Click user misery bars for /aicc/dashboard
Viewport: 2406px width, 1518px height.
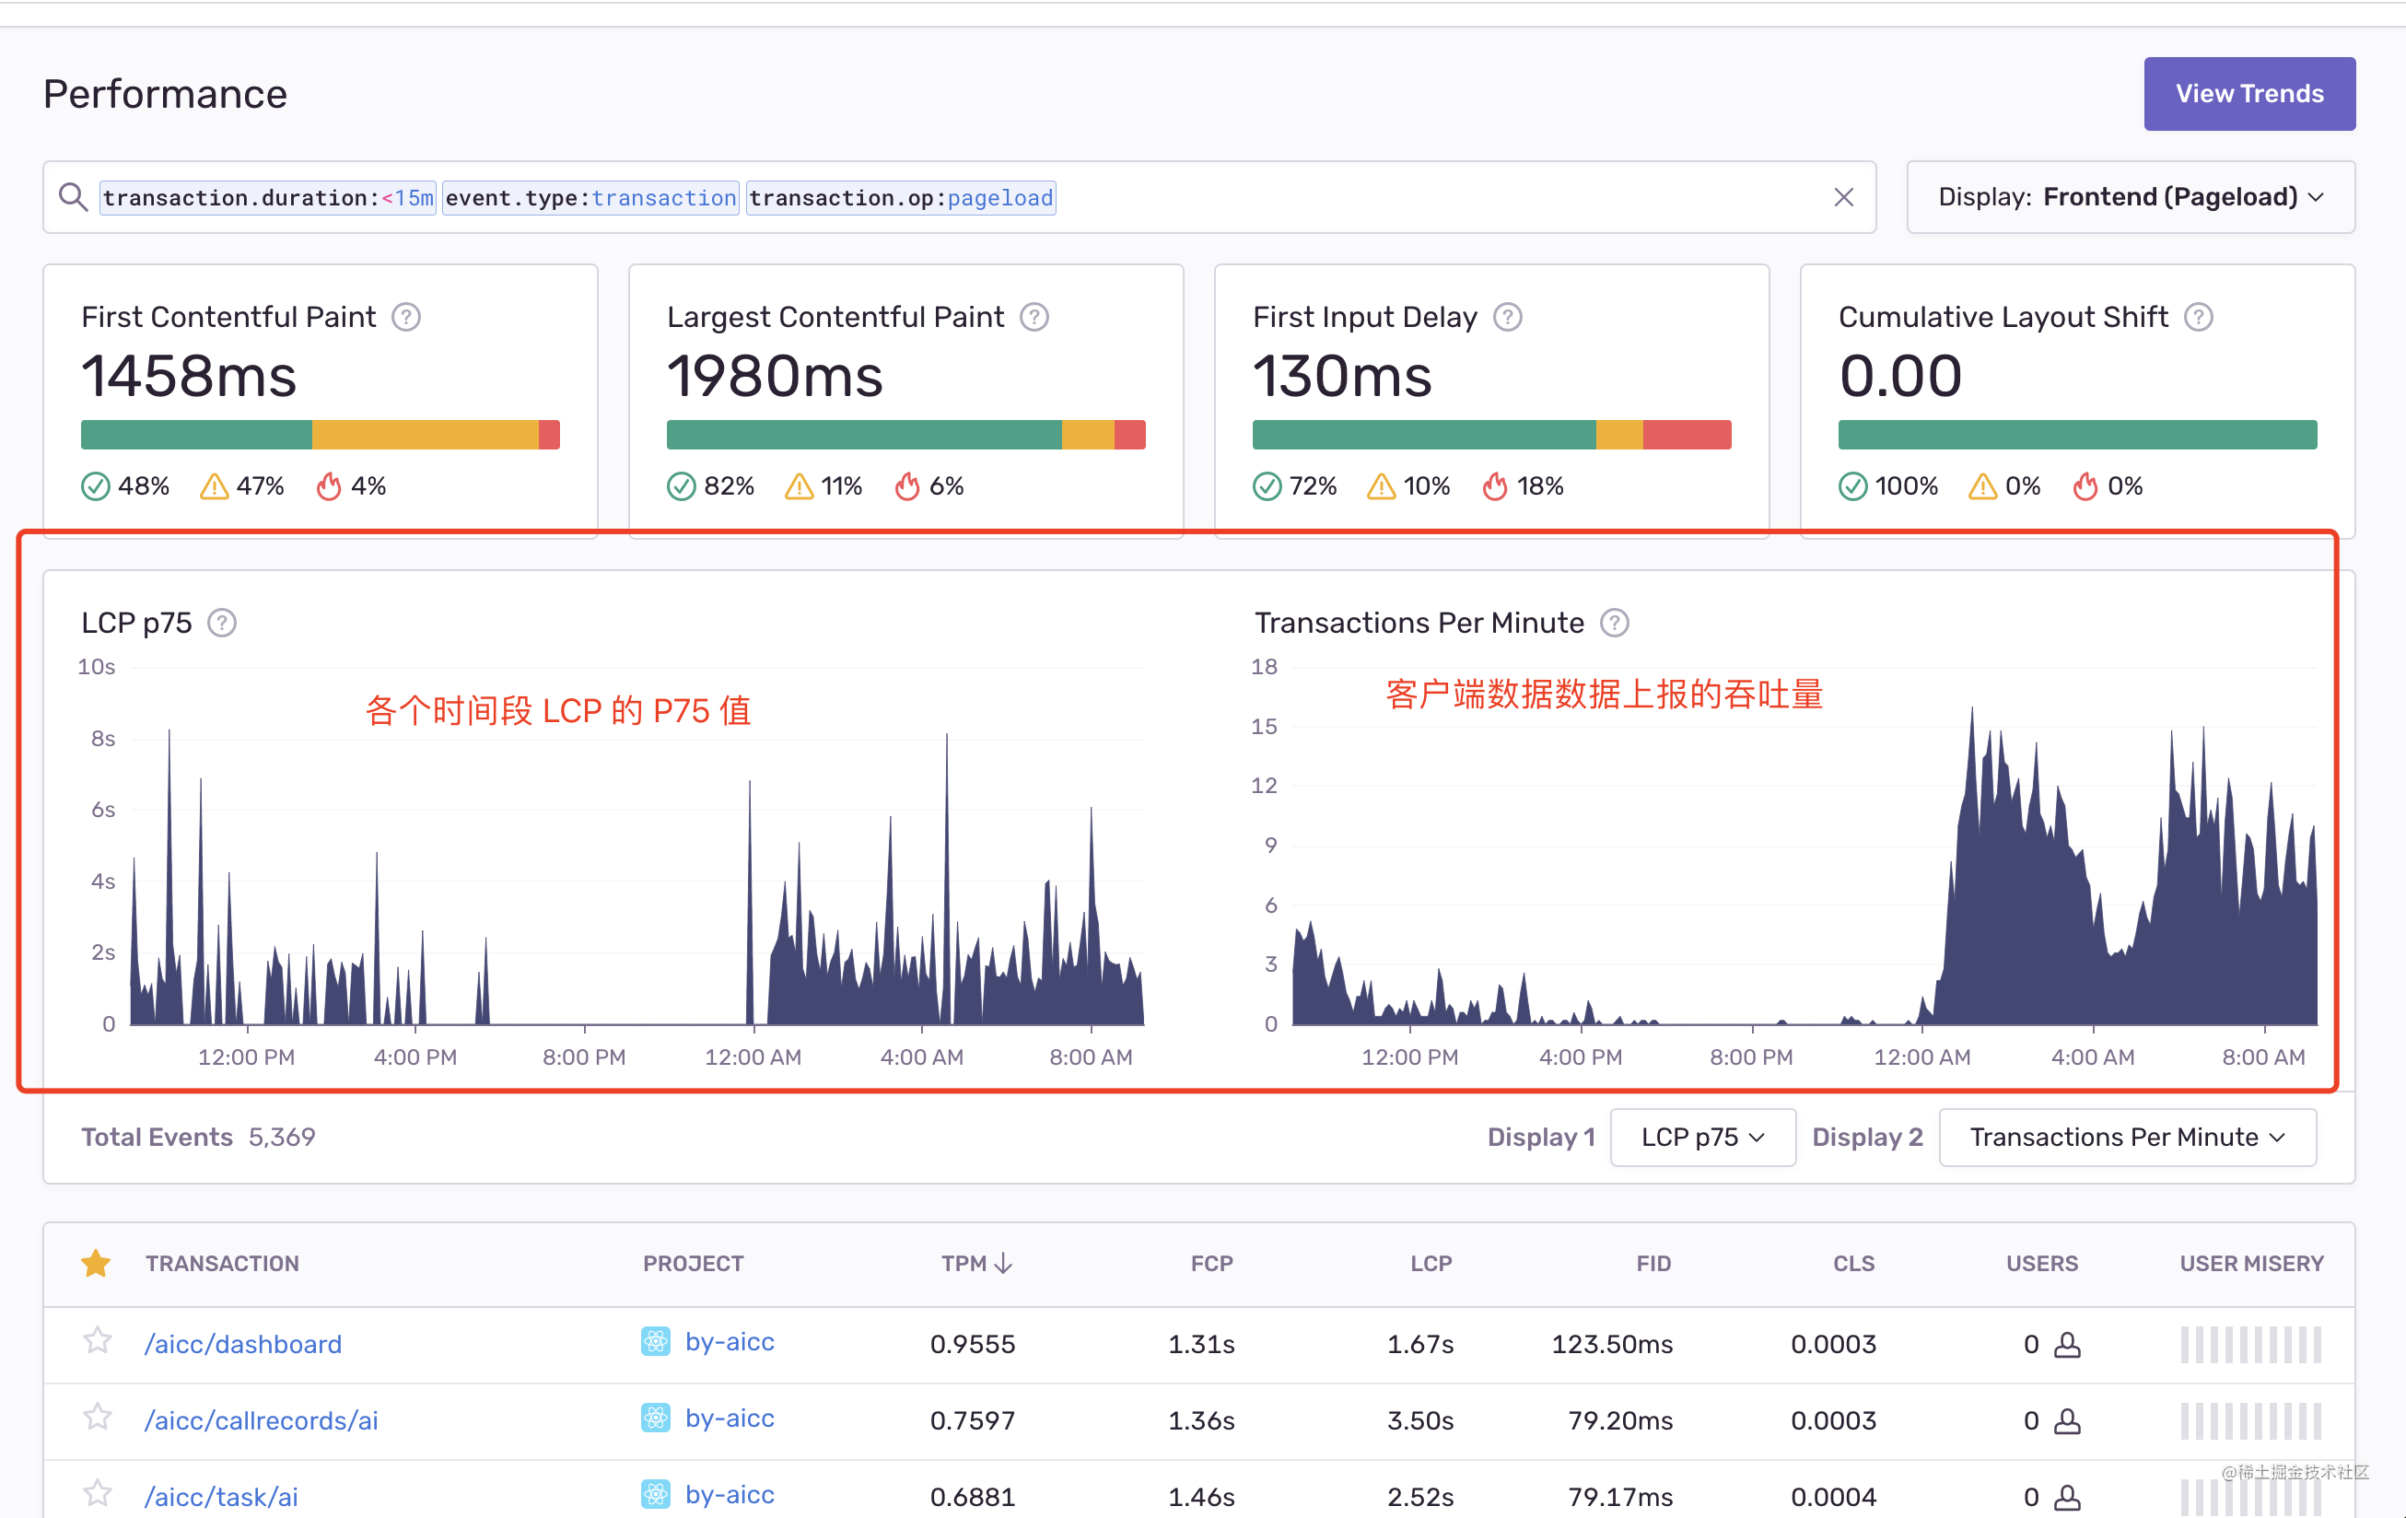[2250, 1344]
